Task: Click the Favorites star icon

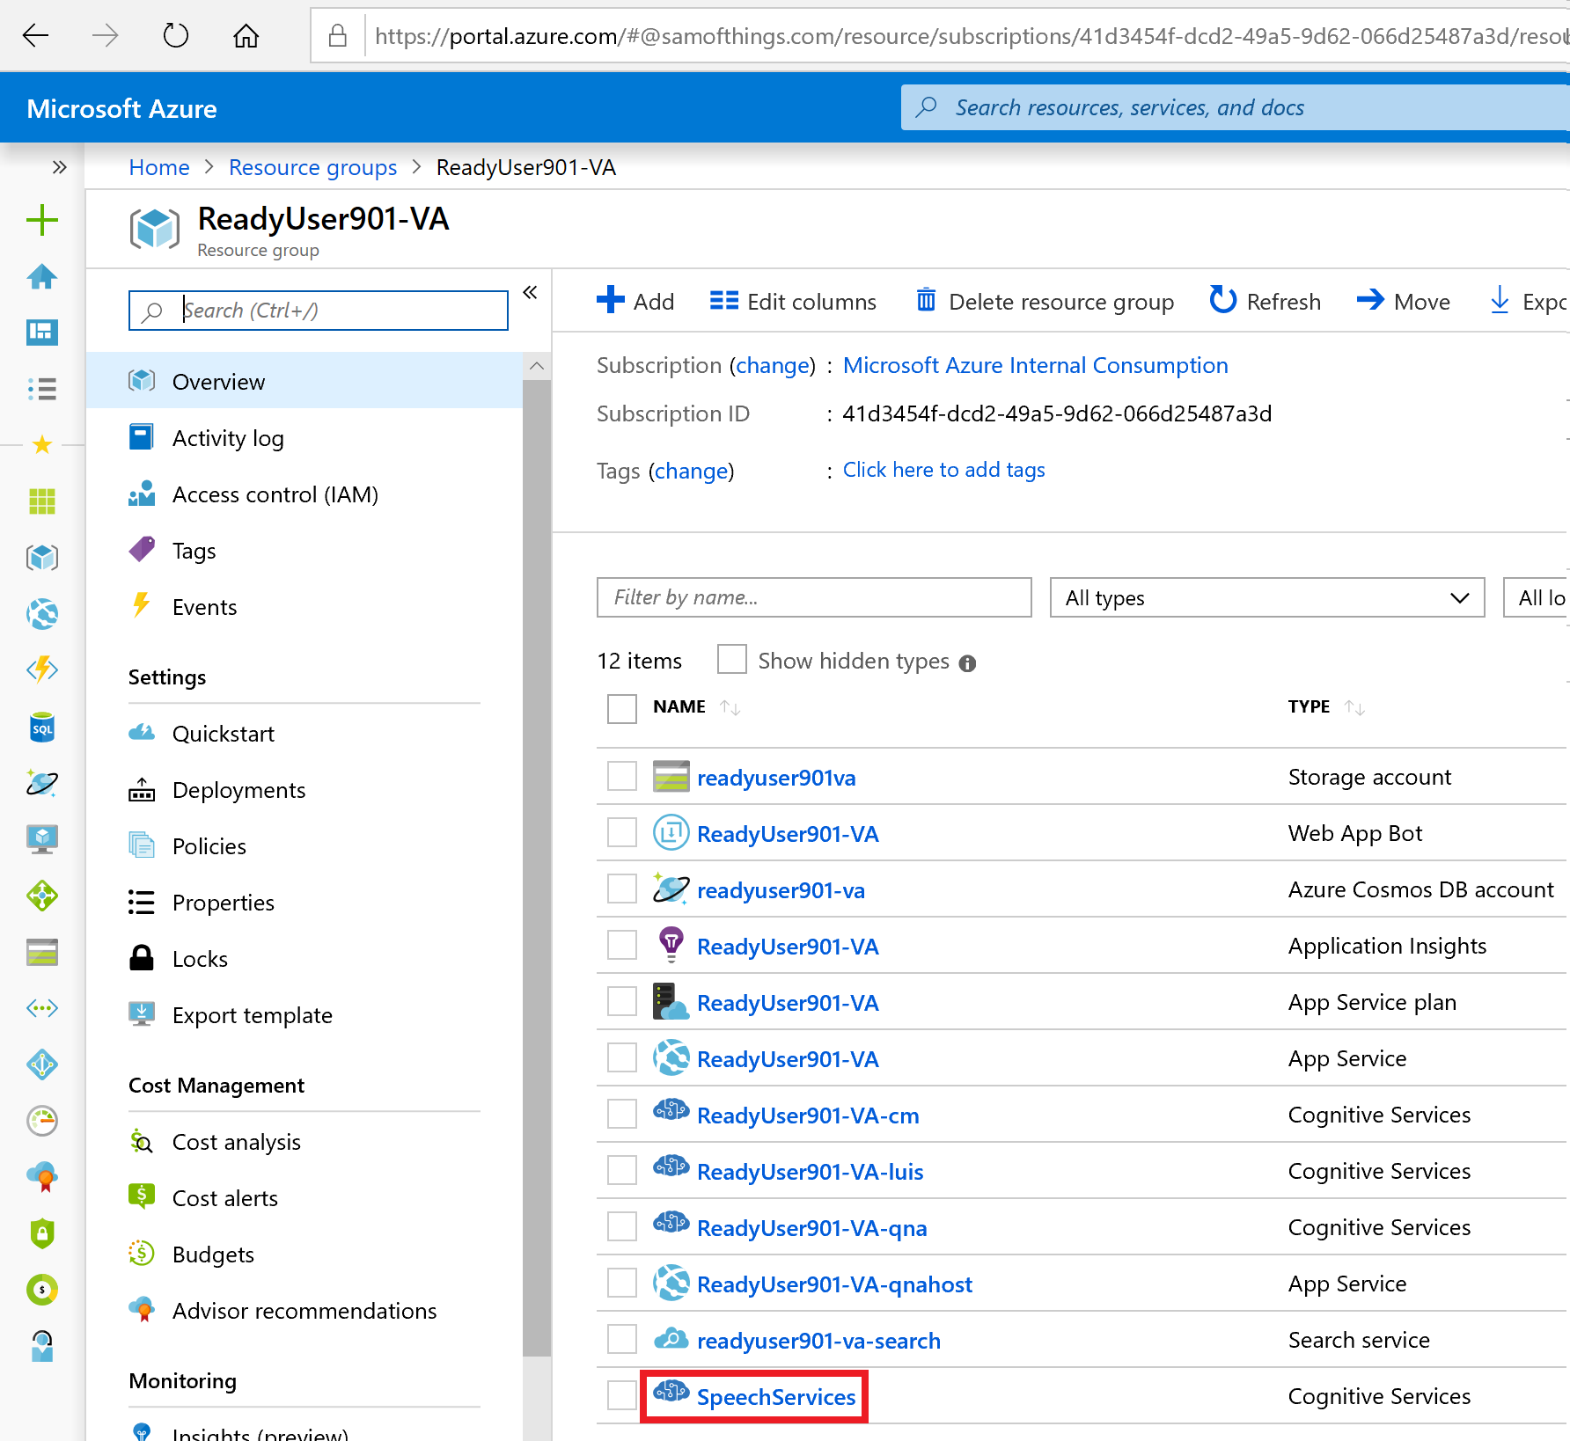Action: click(41, 445)
